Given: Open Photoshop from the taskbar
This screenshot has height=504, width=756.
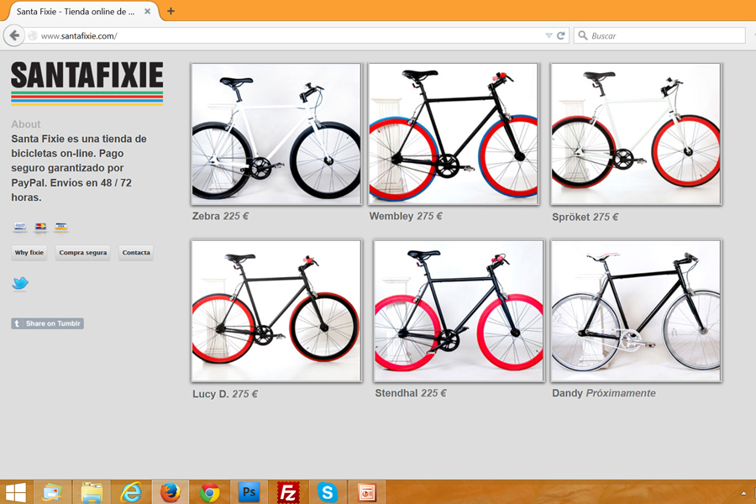Looking at the screenshot, I should tap(249, 492).
